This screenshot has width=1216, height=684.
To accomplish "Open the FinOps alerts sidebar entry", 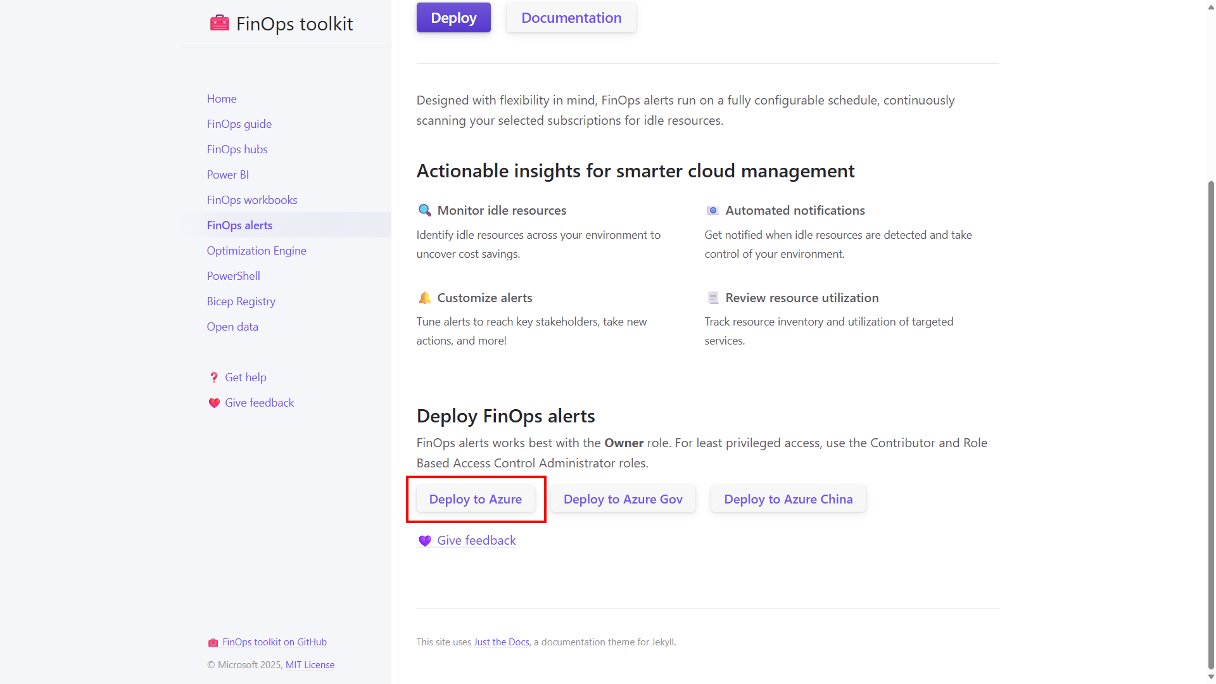I will [239, 225].
